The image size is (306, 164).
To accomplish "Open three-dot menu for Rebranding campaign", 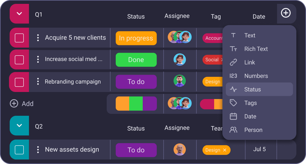I will point(38,82).
